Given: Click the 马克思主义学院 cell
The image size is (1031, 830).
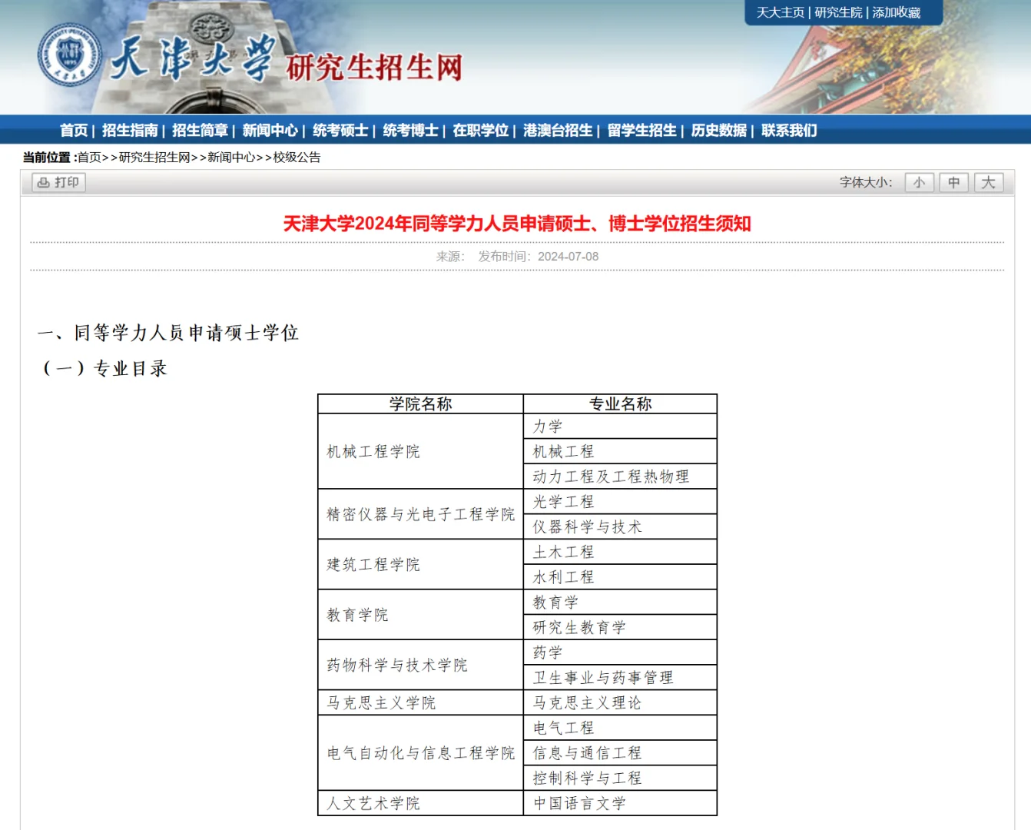Looking at the screenshot, I should (420, 702).
